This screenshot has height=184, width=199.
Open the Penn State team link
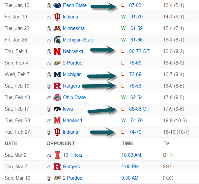(x=75, y=5)
